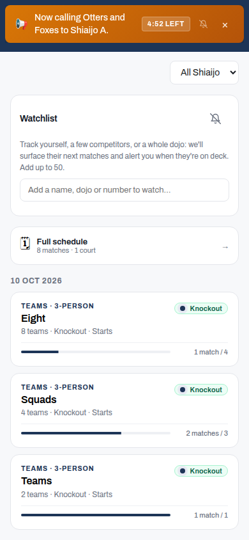This screenshot has height=540, width=249.
Task: Click Knockout badge on Eight card
Action: pyautogui.click(x=201, y=308)
